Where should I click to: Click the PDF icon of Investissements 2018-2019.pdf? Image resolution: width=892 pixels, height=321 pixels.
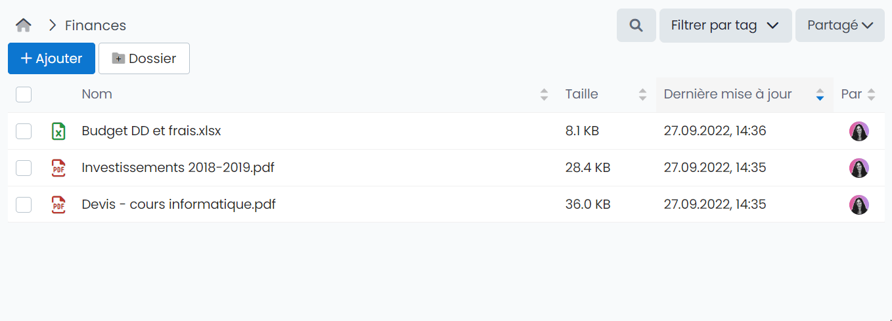coord(58,168)
